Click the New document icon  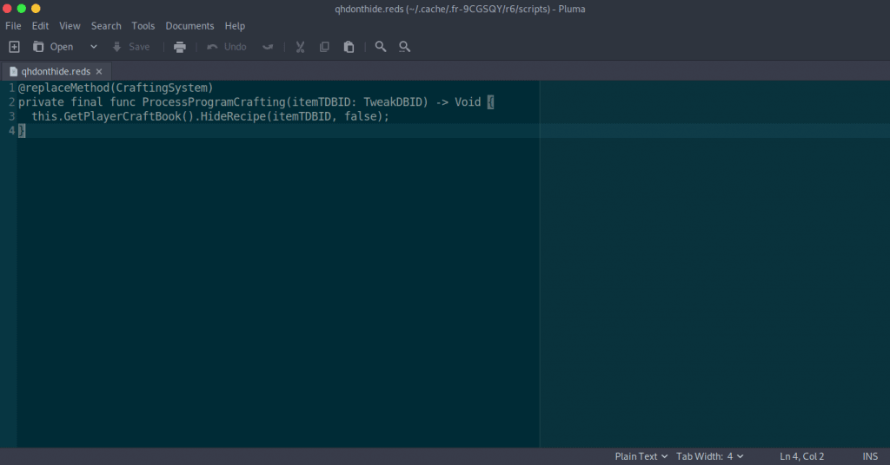(x=14, y=47)
